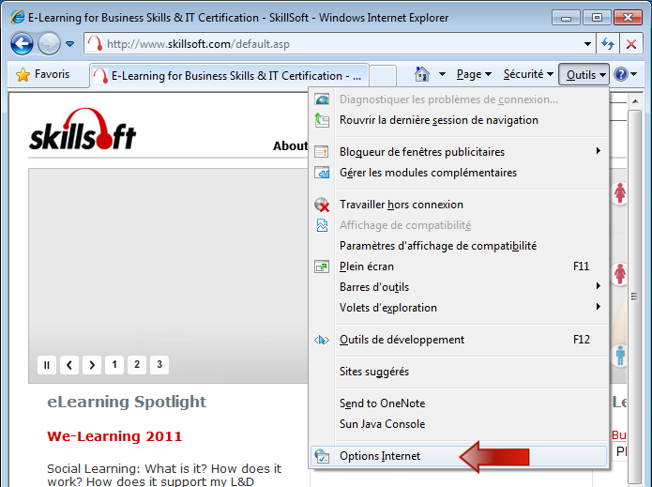Choose Sites suggérés menu entry

click(460, 372)
